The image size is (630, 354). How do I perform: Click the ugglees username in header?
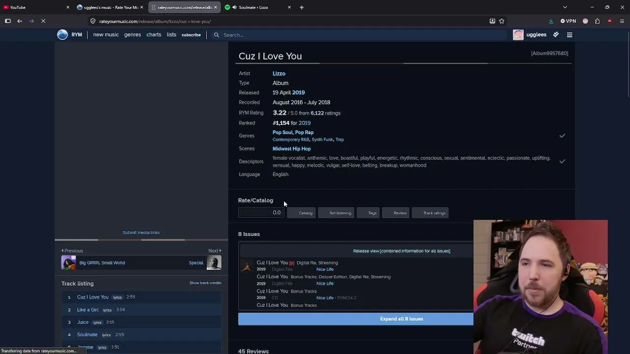(x=536, y=35)
